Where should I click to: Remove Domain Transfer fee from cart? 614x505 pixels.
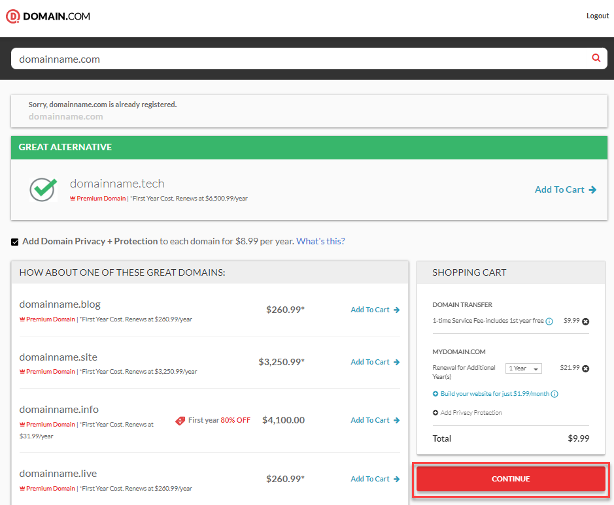click(585, 321)
